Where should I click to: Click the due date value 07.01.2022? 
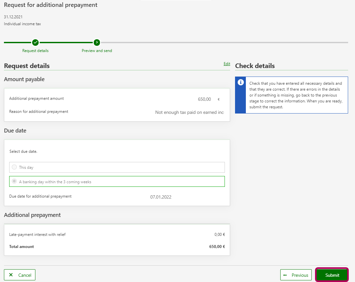[161, 197]
